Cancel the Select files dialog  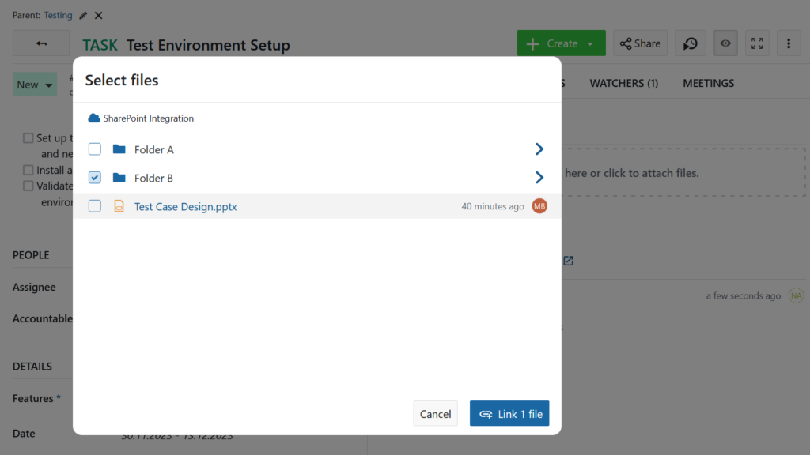tap(435, 413)
